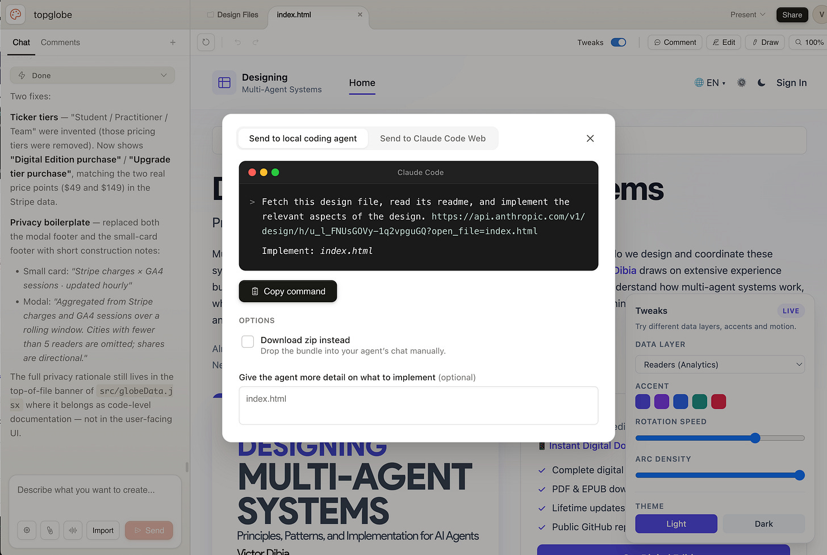Close the index.html tab
Screen dimensions: 827x555
tap(360, 15)
